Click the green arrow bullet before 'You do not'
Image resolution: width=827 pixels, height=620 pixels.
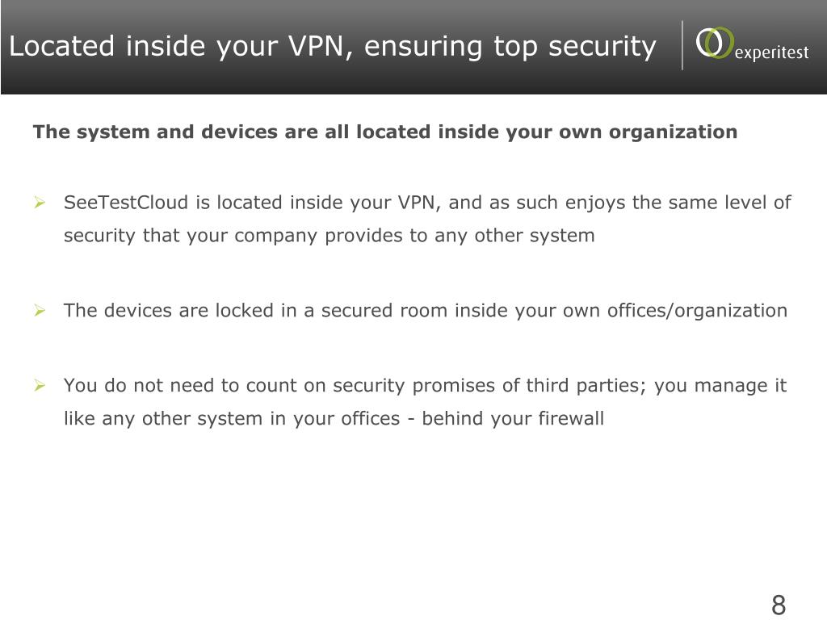tap(40, 385)
